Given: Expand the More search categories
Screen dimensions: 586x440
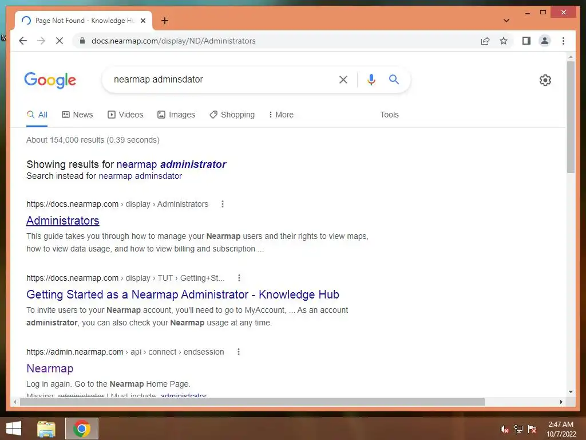Looking at the screenshot, I should [281, 115].
